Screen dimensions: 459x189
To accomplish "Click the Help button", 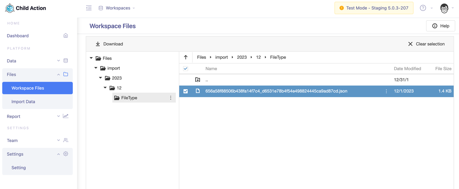I will click(x=440, y=26).
